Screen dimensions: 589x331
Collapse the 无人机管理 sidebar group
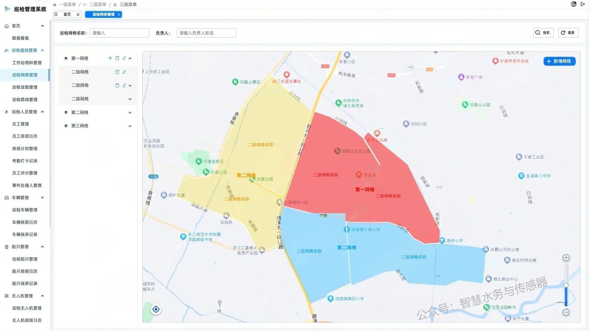pyautogui.click(x=42, y=296)
